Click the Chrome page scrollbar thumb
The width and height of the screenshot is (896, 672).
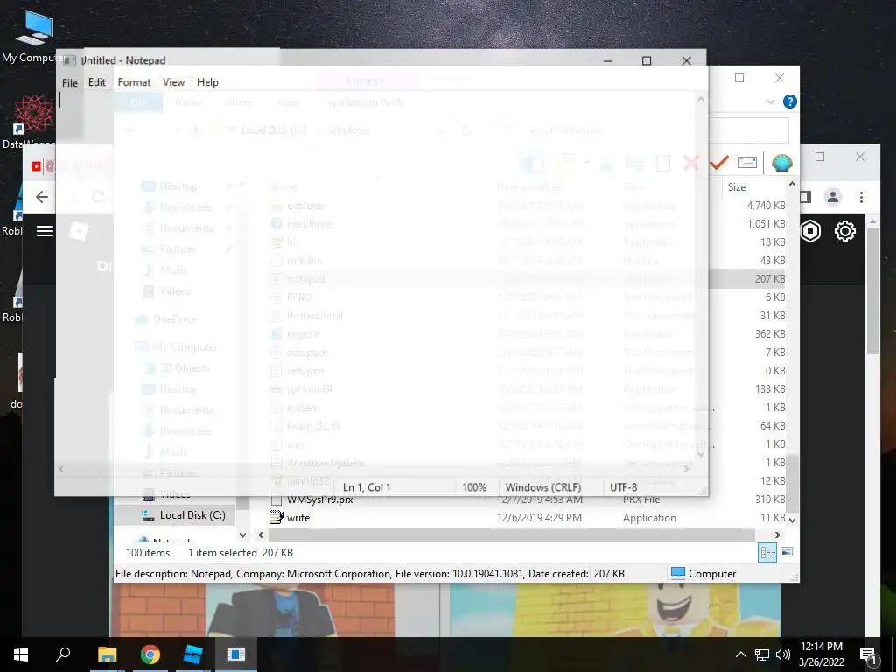[x=873, y=291]
